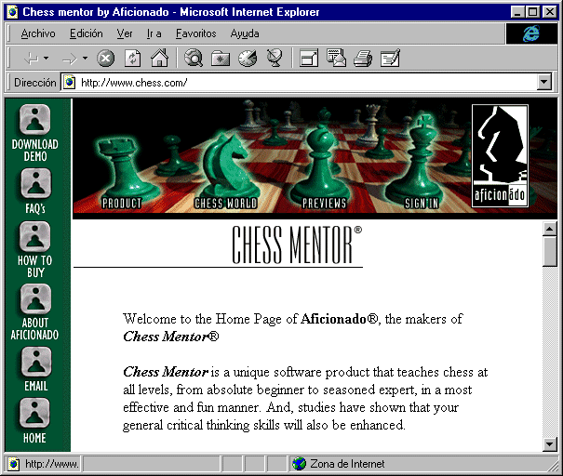Click the Dirección label
The width and height of the screenshot is (563, 476).
(34, 83)
